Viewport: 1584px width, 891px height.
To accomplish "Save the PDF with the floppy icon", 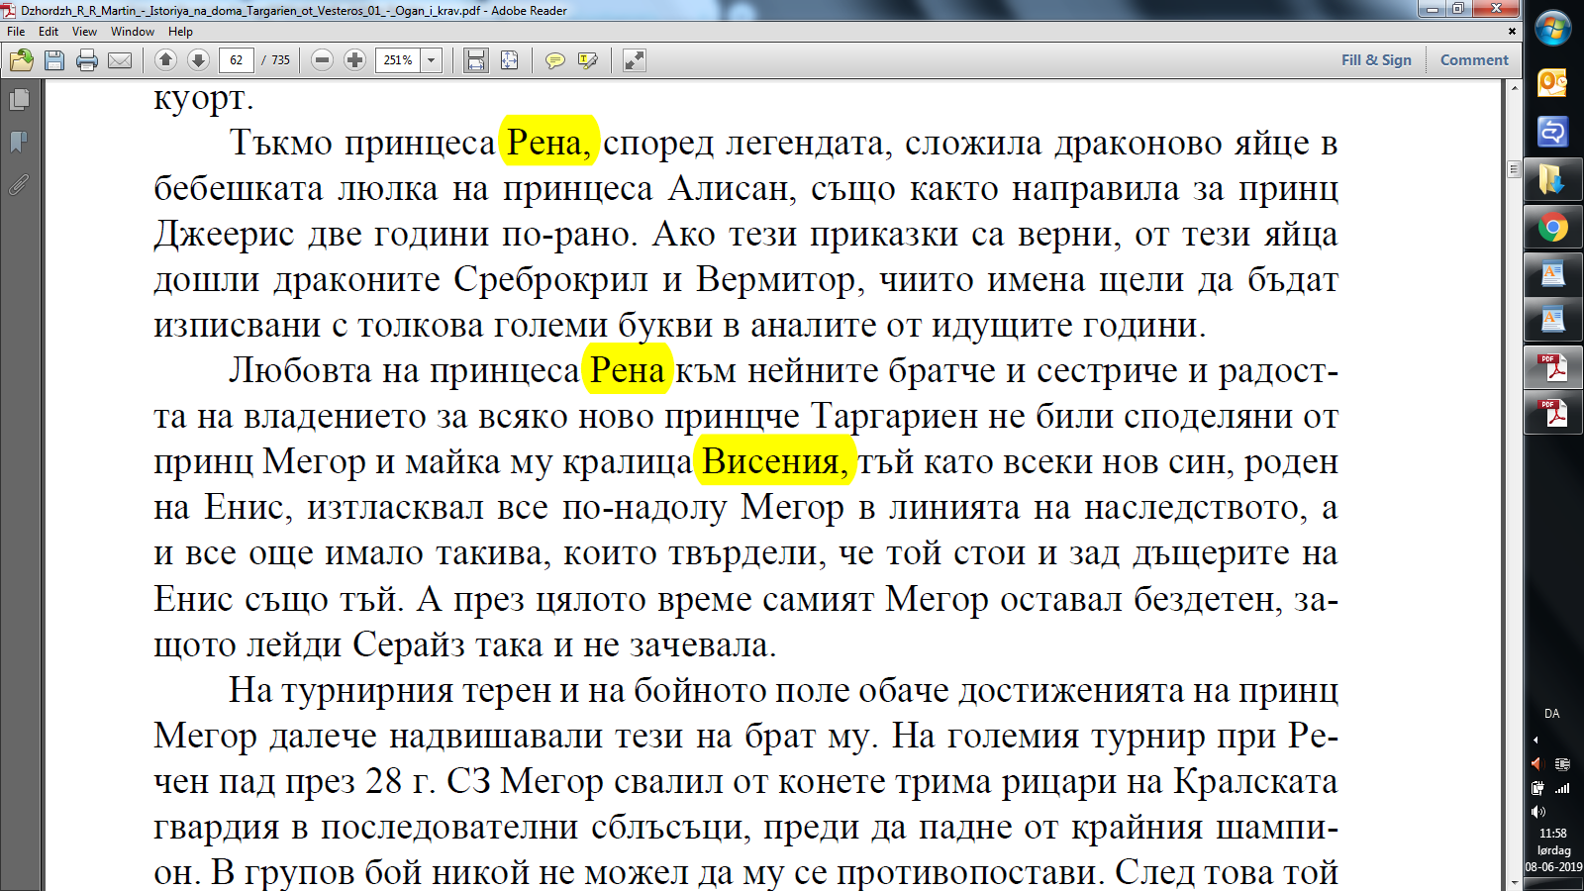I will click(54, 60).
